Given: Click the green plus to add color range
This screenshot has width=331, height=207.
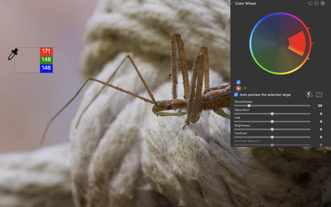Looking at the screenshot, I should pos(245,88).
